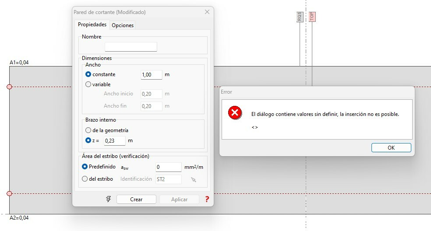Click the lightning bolt icon beside Crear

click(109, 199)
